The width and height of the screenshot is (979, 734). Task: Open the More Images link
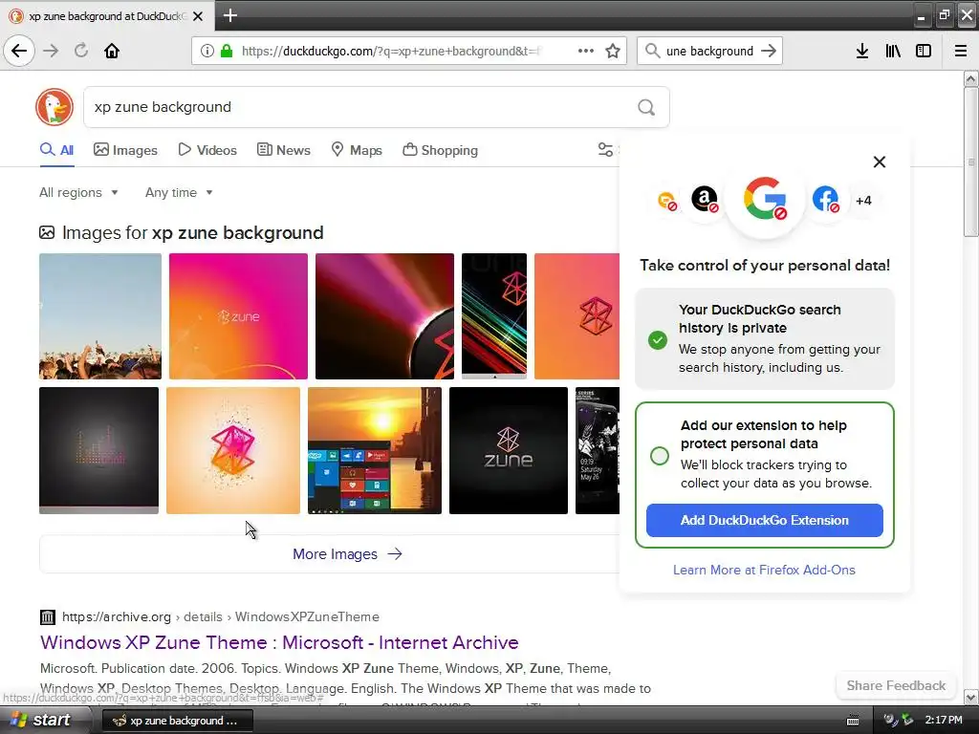[x=347, y=554]
